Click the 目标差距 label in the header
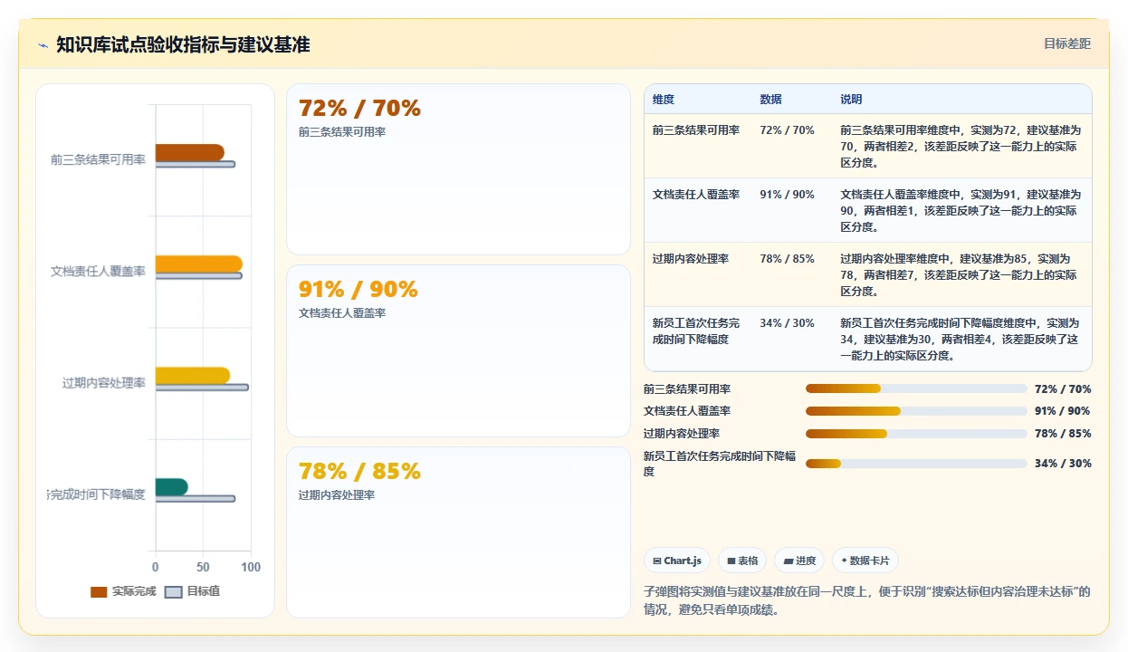Screen dimensions: 1128x652 [x=1067, y=43]
